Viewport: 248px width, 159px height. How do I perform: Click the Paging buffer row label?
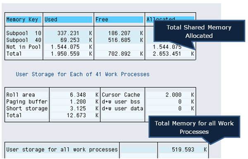pos(27,101)
